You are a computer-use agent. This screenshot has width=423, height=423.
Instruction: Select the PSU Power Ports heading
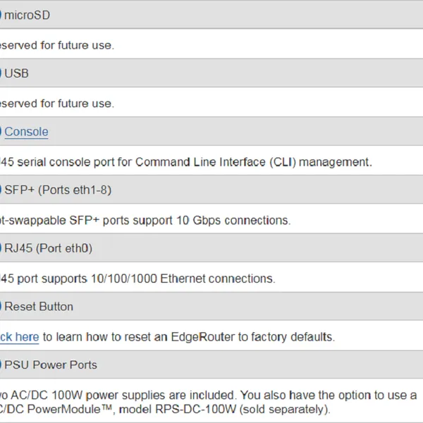point(51,365)
